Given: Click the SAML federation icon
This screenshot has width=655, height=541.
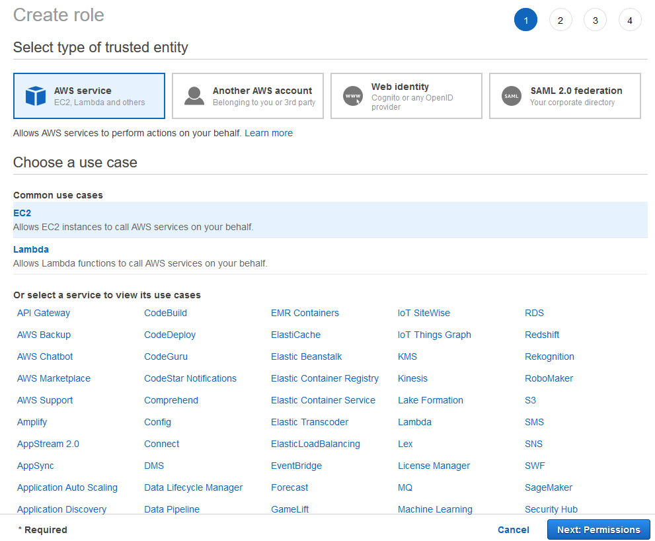Looking at the screenshot, I should tap(512, 96).
